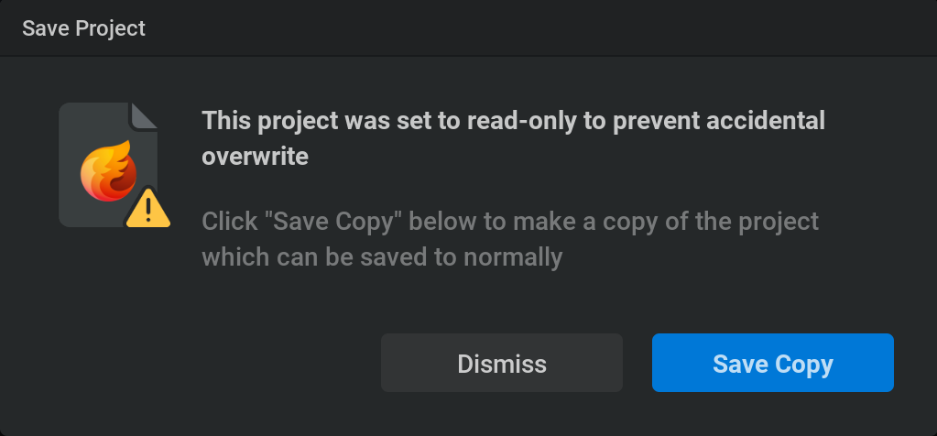The image size is (937, 436).
Task: Click the Save Copy button
Action: 773,363
